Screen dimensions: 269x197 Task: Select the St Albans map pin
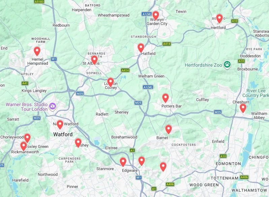[94, 60]
